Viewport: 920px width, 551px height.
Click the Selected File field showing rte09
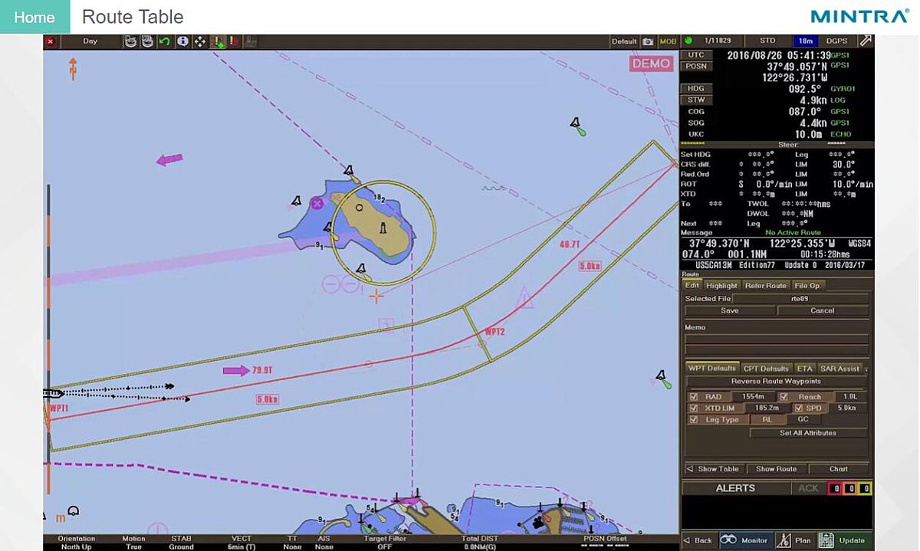tap(800, 299)
